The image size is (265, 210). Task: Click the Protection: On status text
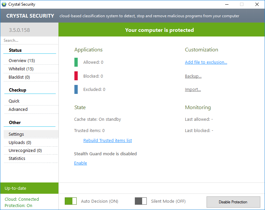pos(18,205)
